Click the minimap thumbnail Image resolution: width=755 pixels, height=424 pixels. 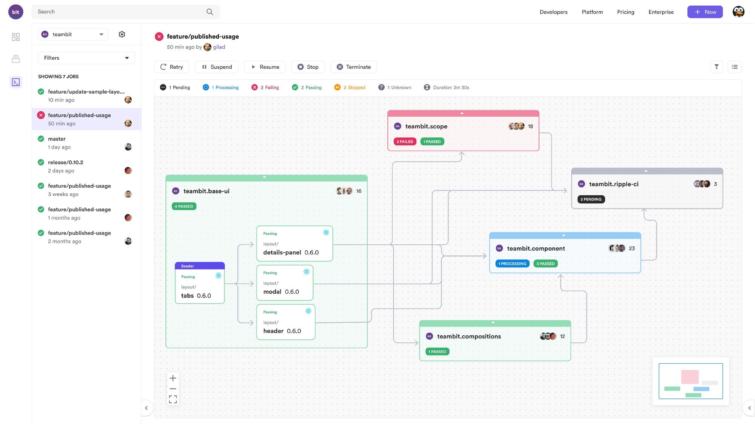(690, 381)
